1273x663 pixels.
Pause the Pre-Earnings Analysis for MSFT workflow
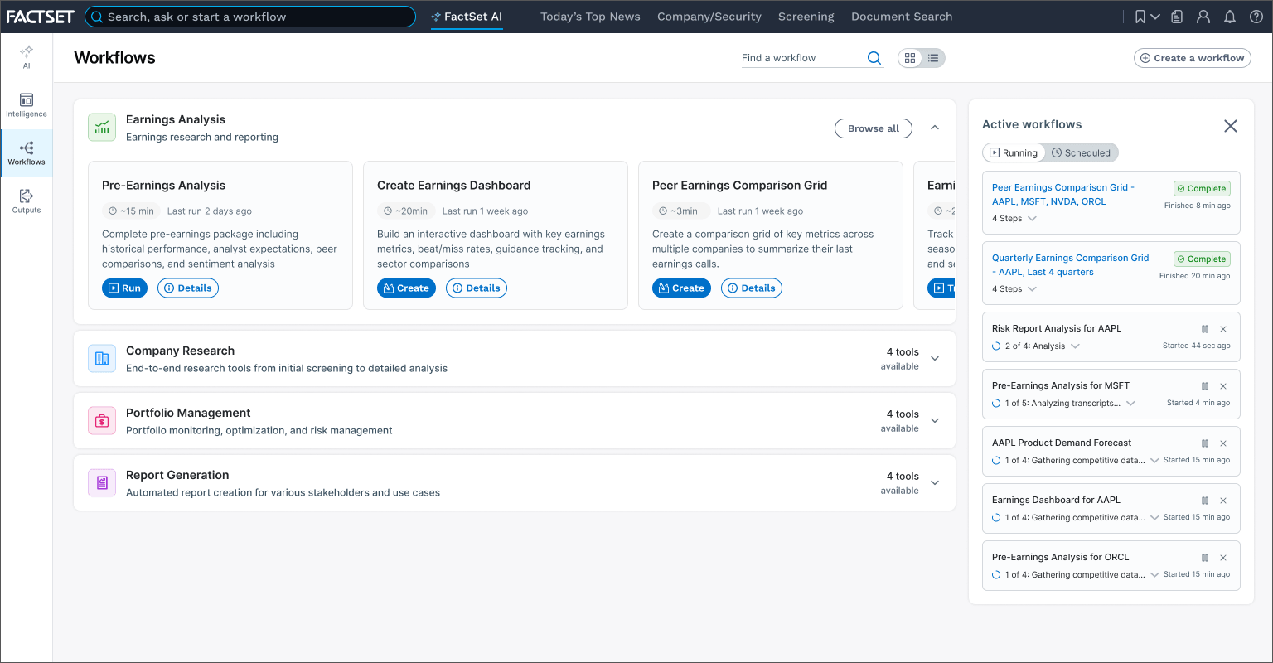(x=1205, y=386)
